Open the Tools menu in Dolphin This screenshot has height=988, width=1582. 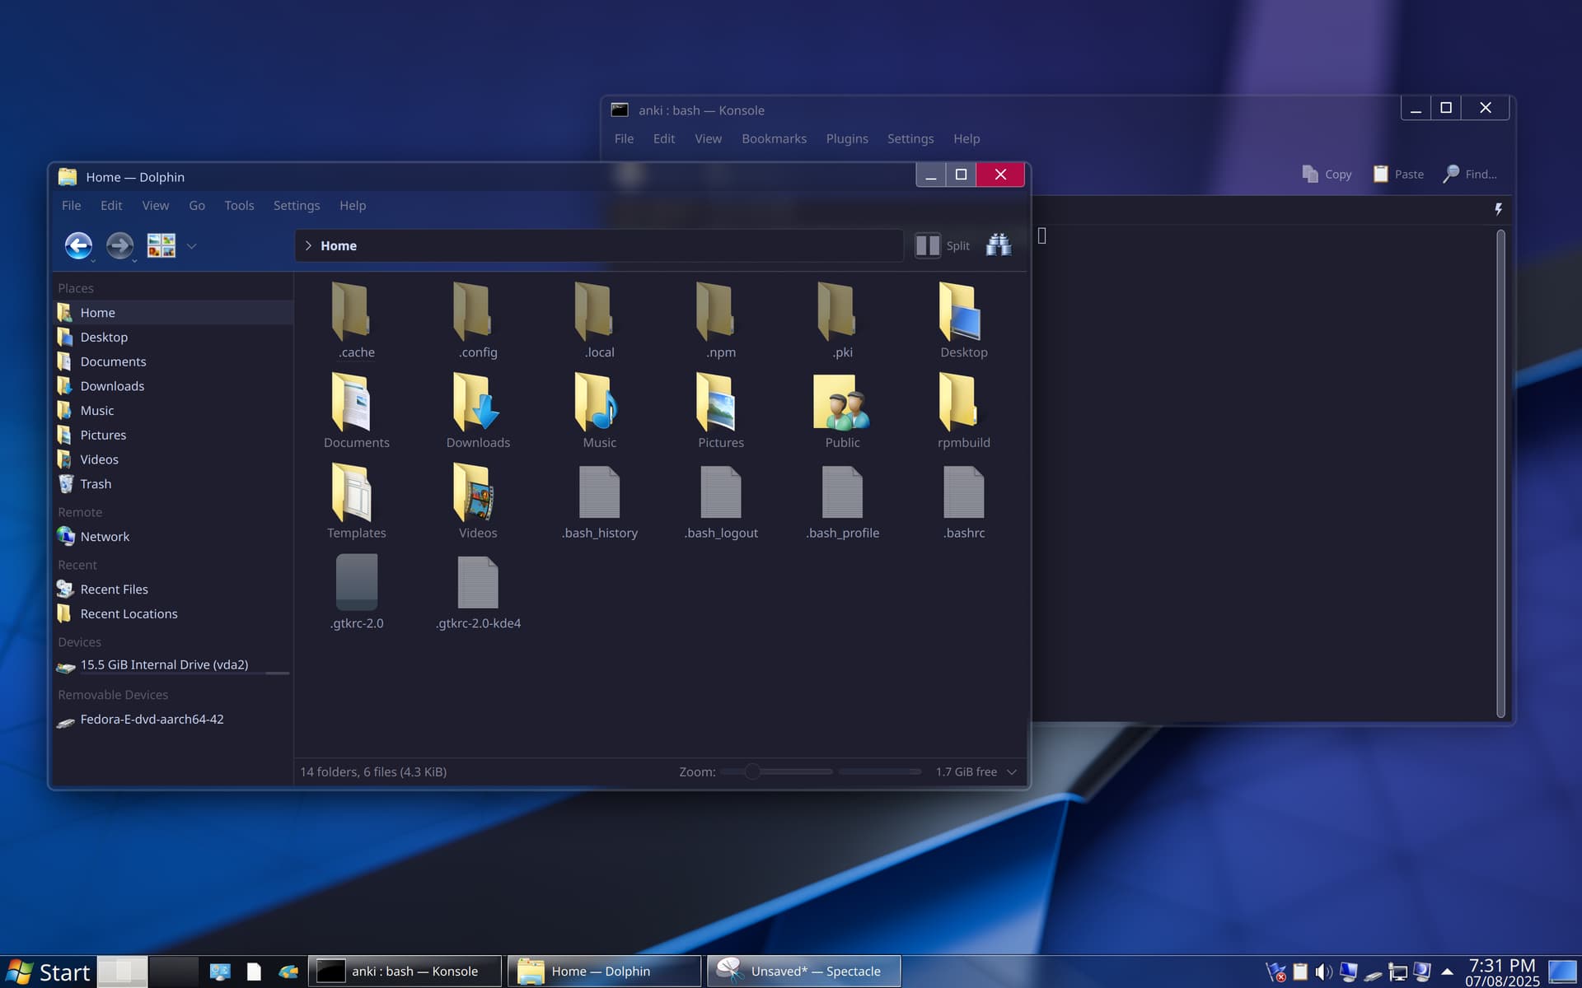point(239,206)
